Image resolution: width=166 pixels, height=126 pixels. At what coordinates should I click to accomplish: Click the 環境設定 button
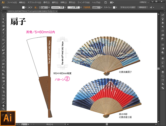click(x=142, y=8)
